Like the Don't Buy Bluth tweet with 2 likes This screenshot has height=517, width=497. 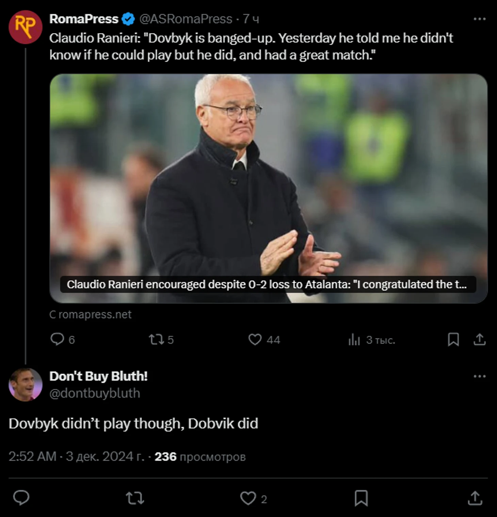coord(248,498)
